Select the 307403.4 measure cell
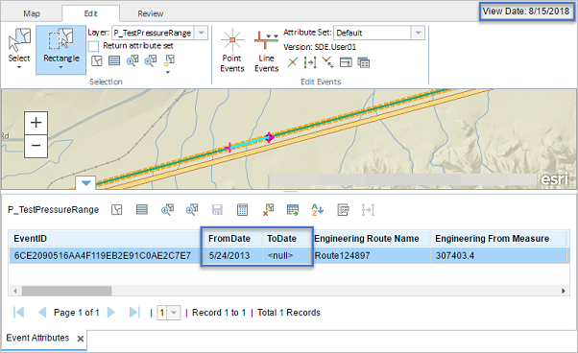This screenshot has height=353, width=578. click(498, 255)
